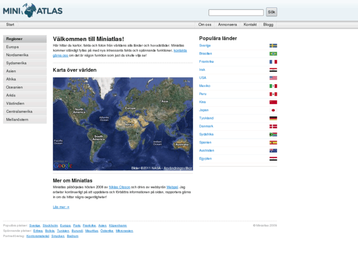This screenshot has height=268, width=358.
Task: Click the Swedish flag icon
Action: click(273, 46)
